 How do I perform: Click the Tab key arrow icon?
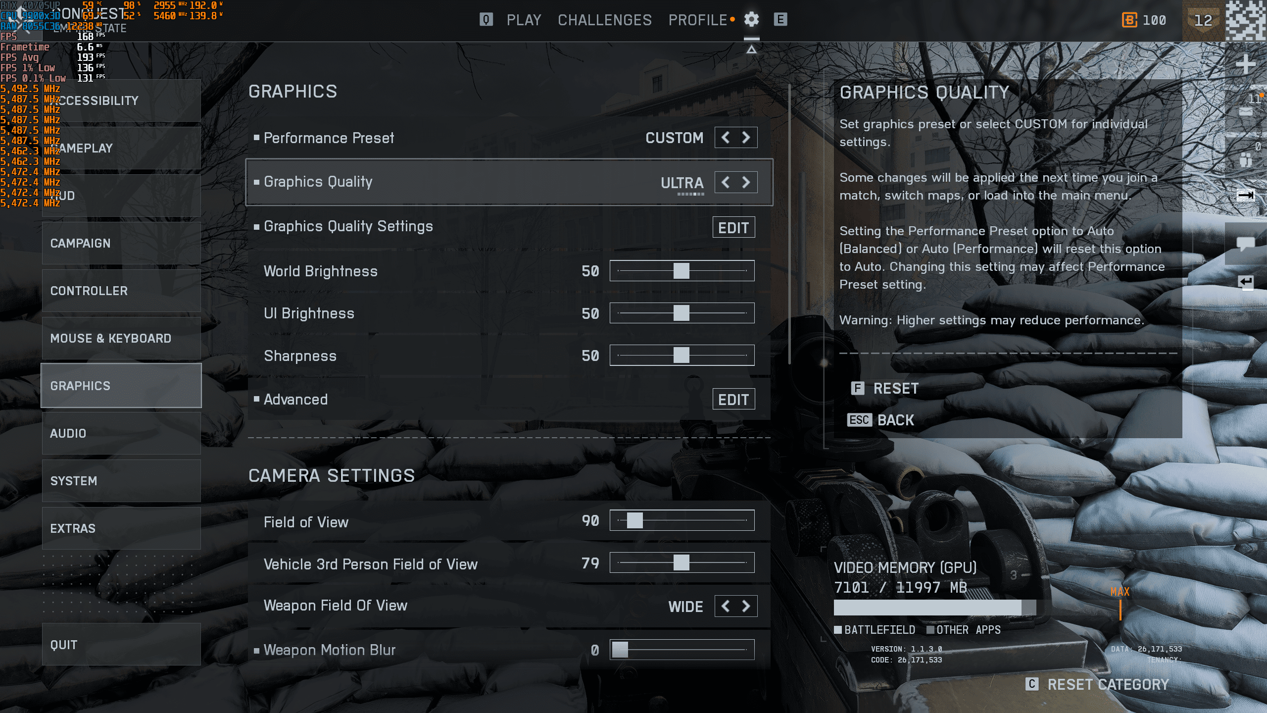click(x=1245, y=195)
